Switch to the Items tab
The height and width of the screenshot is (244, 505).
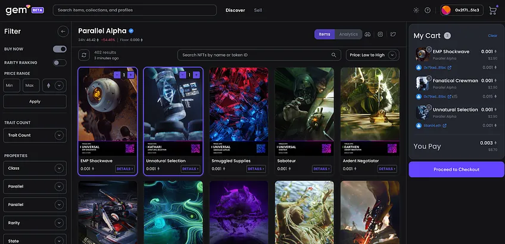click(325, 34)
